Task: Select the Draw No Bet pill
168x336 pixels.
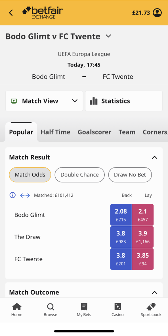Action: [x=130, y=175]
